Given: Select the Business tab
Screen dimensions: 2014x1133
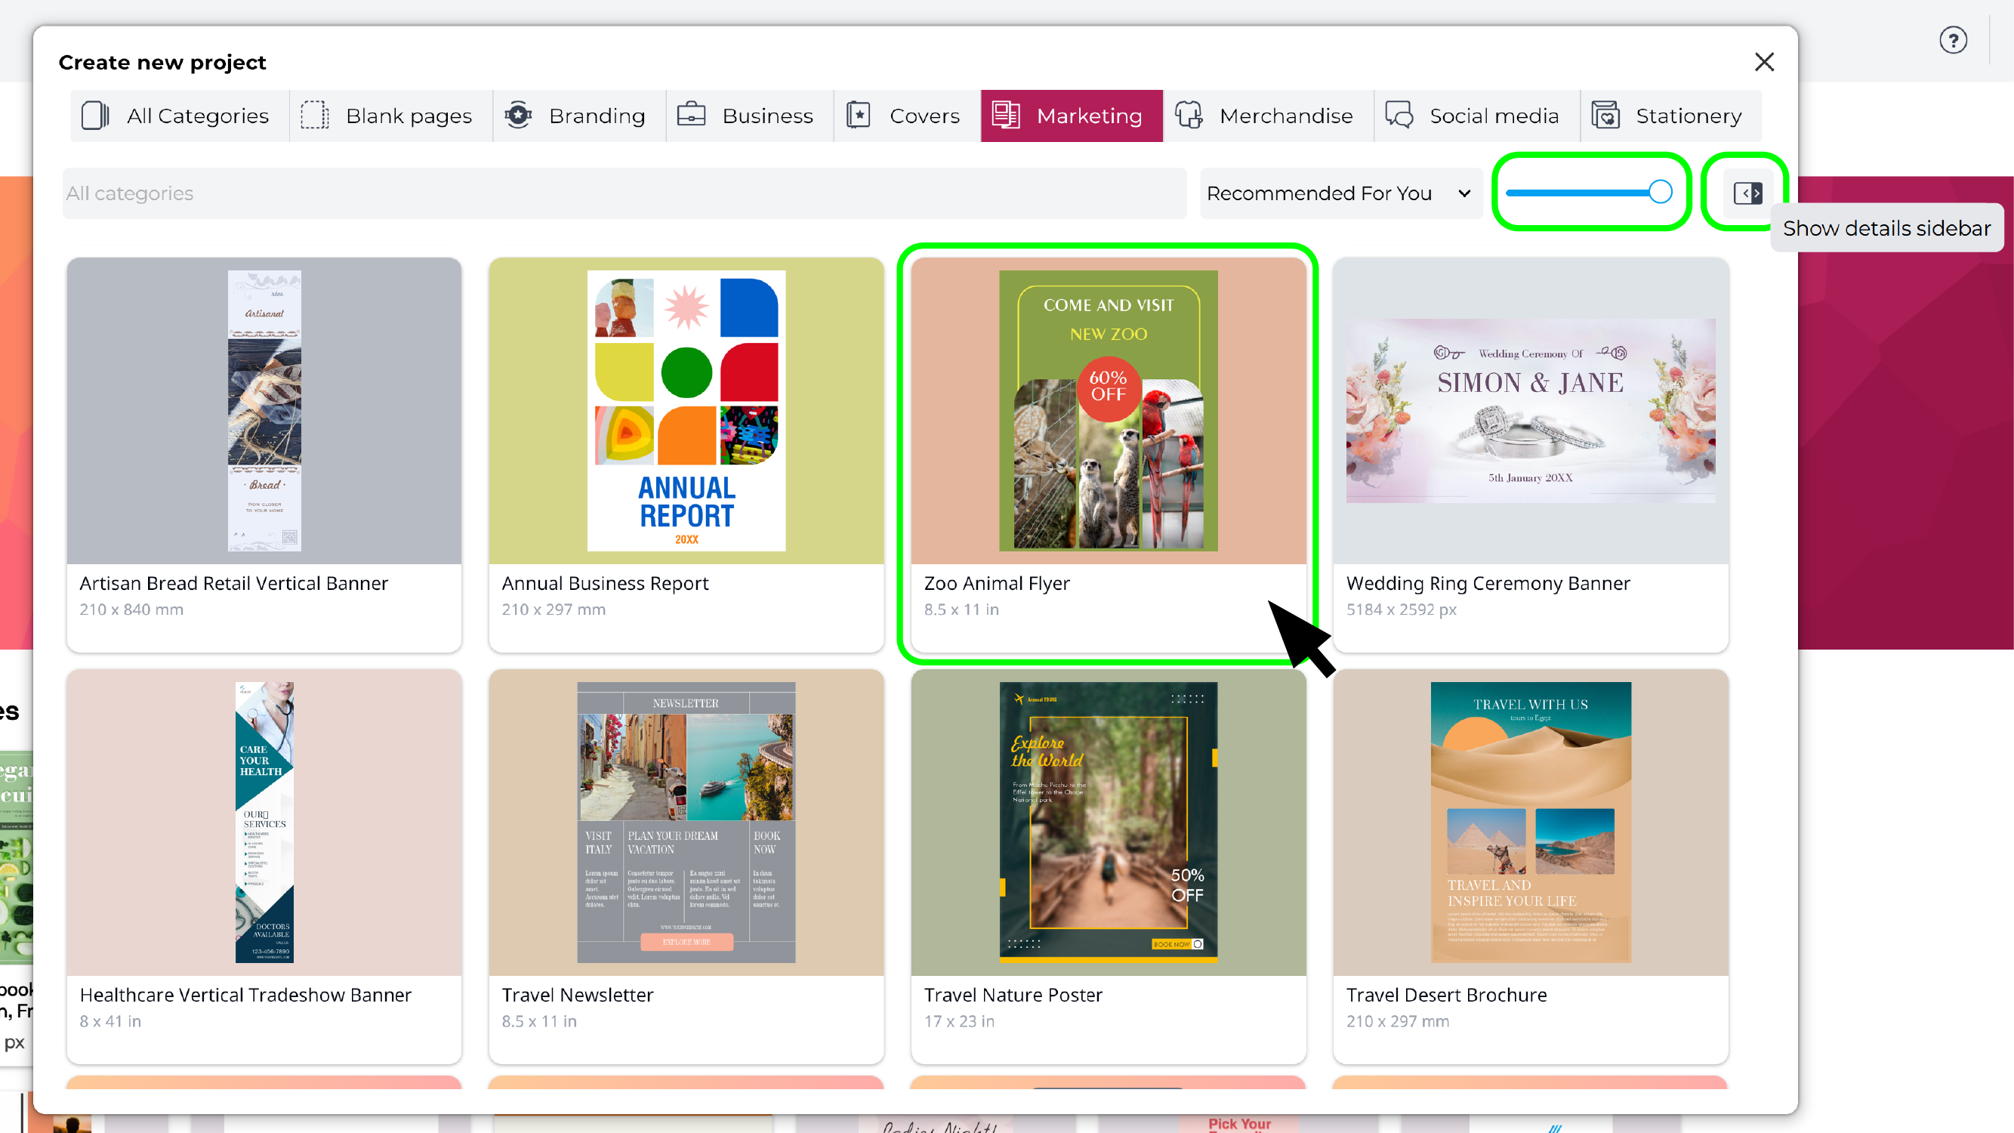Looking at the screenshot, I should click(x=750, y=116).
